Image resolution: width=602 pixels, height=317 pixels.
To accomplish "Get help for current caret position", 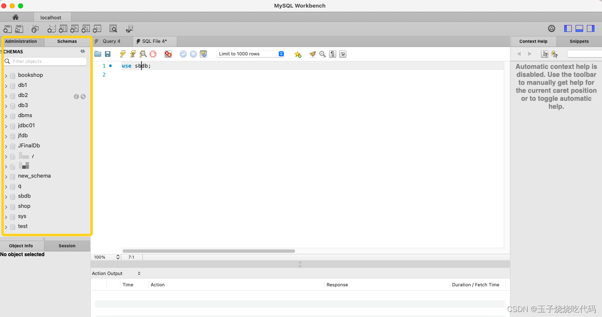I will 544,54.
